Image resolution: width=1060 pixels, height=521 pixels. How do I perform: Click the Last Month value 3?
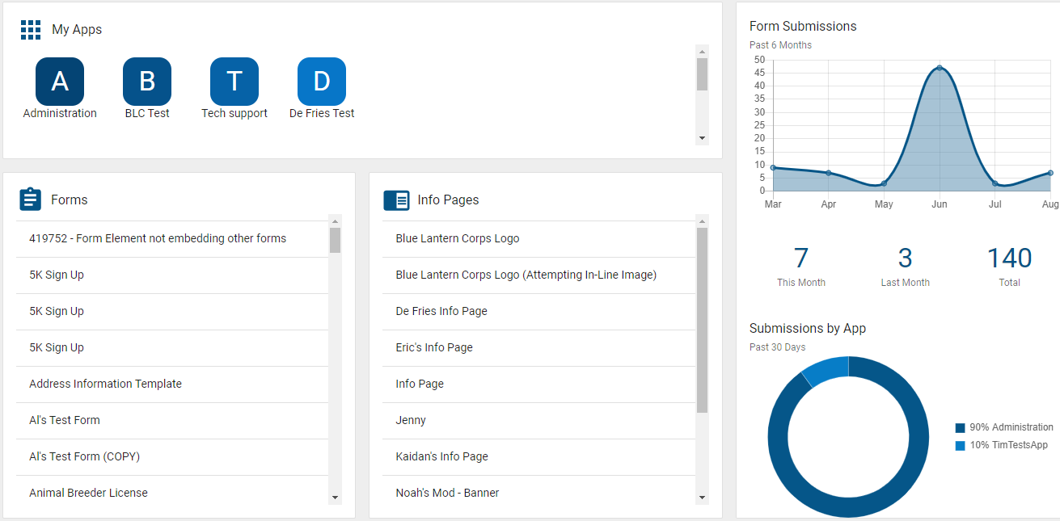(905, 258)
